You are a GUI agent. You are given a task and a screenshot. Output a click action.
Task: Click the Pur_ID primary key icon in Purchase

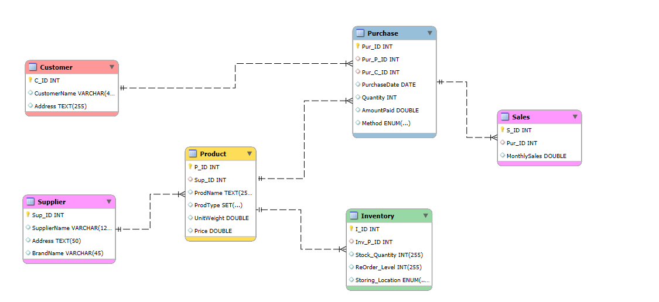point(358,46)
